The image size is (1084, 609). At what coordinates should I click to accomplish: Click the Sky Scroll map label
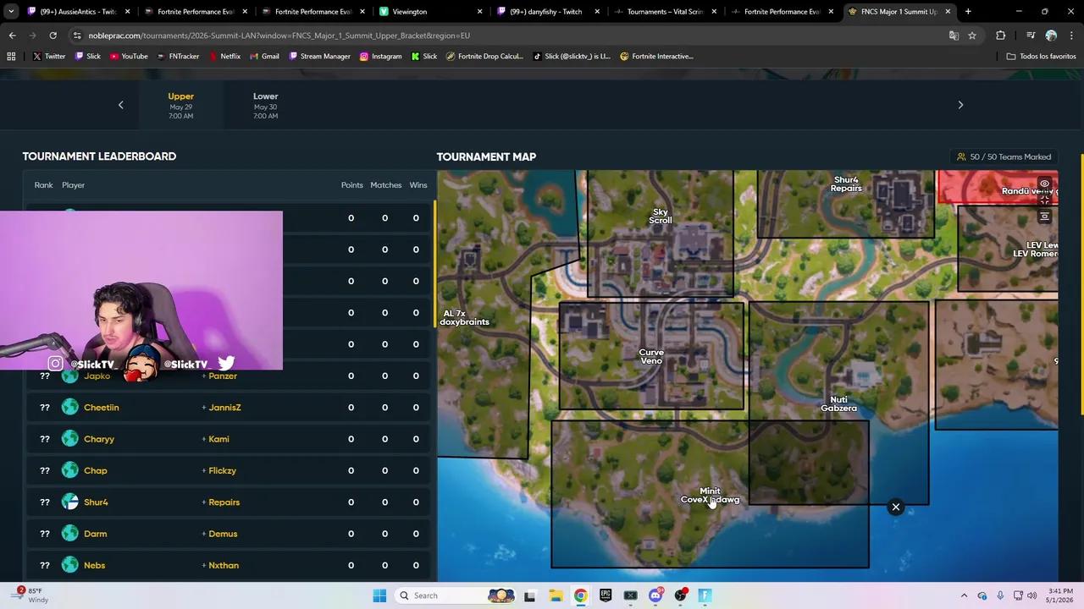660,216
